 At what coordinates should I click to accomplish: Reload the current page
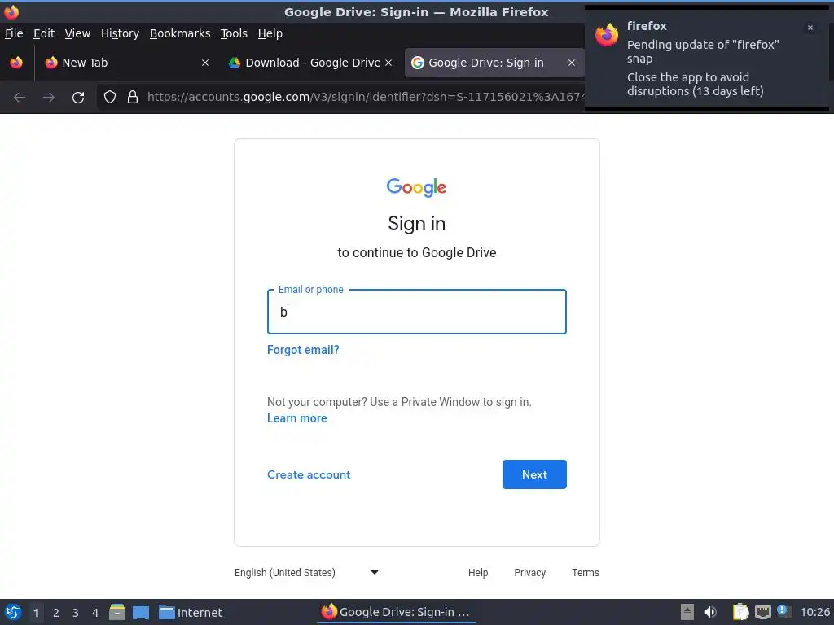78,98
